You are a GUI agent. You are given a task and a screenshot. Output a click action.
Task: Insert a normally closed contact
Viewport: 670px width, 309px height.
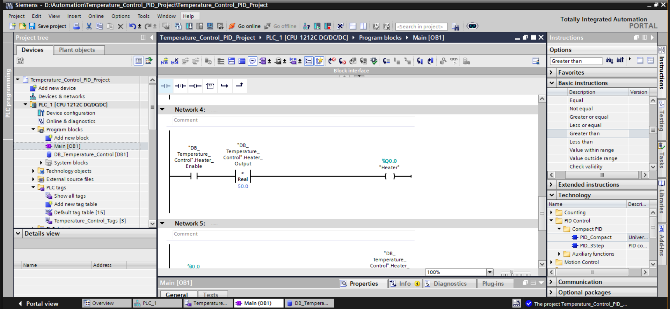pos(180,86)
